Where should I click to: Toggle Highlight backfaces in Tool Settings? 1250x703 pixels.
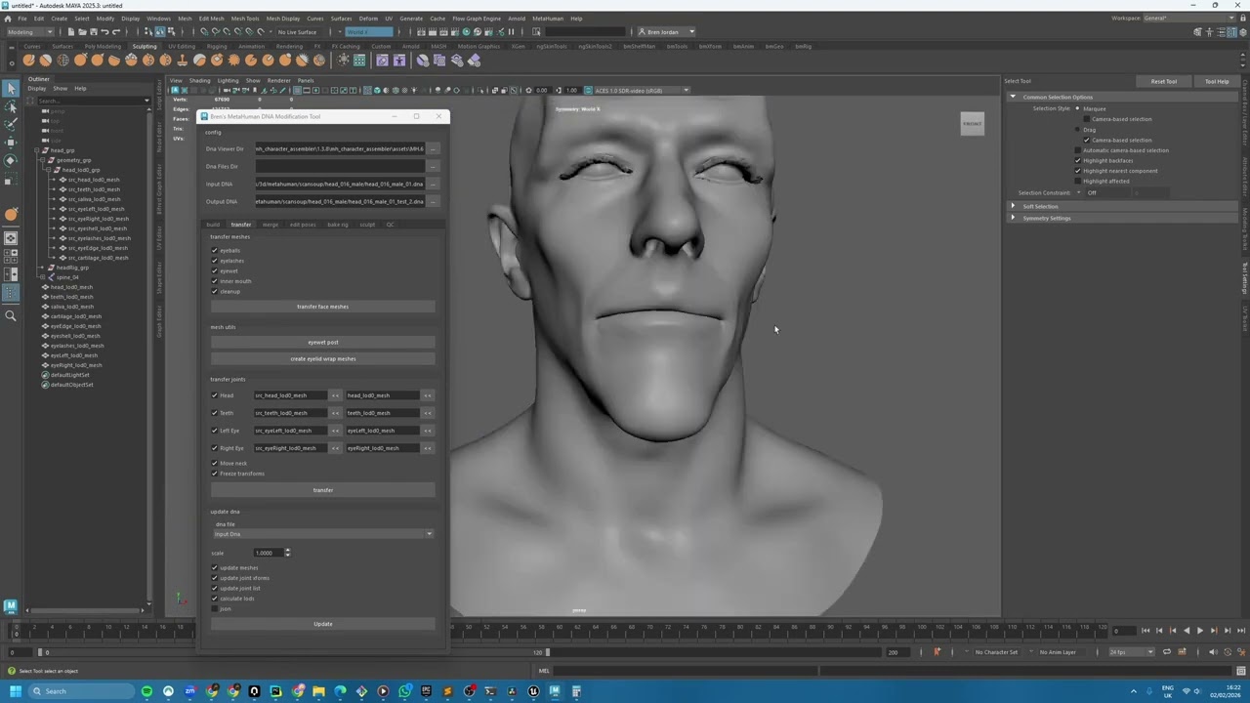point(1078,161)
